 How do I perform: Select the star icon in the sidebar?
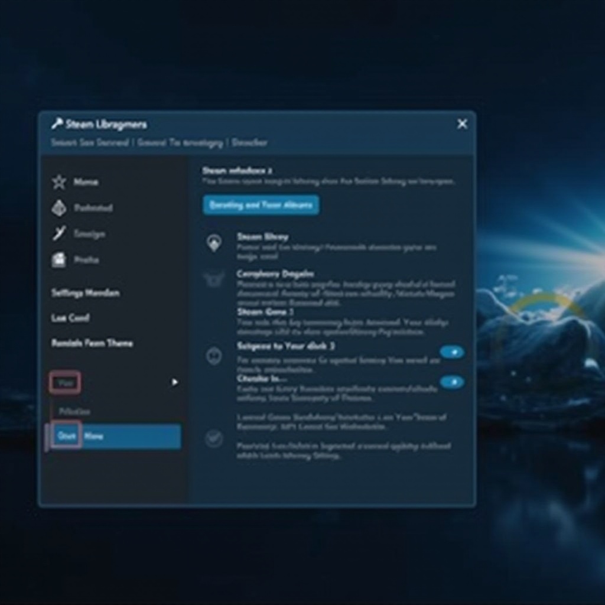pyautogui.click(x=59, y=182)
